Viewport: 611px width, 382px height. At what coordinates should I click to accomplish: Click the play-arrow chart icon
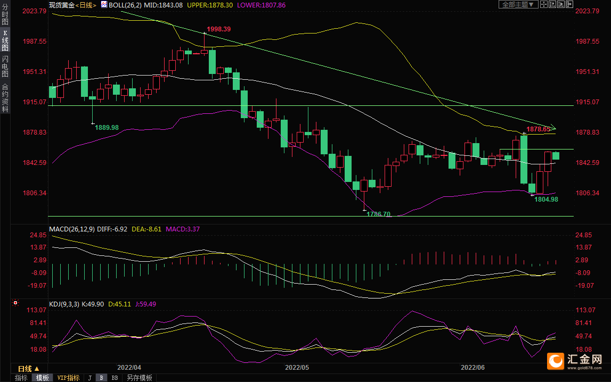(x=560, y=4)
